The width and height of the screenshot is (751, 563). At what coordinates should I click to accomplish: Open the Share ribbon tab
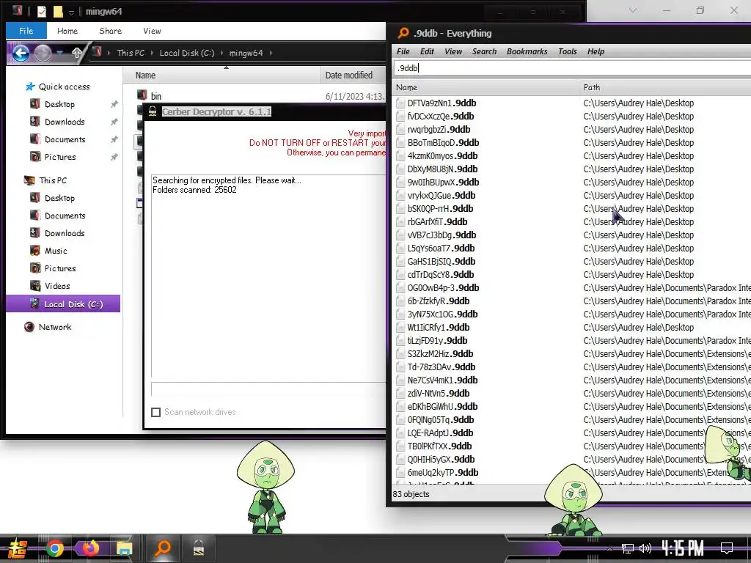click(110, 31)
